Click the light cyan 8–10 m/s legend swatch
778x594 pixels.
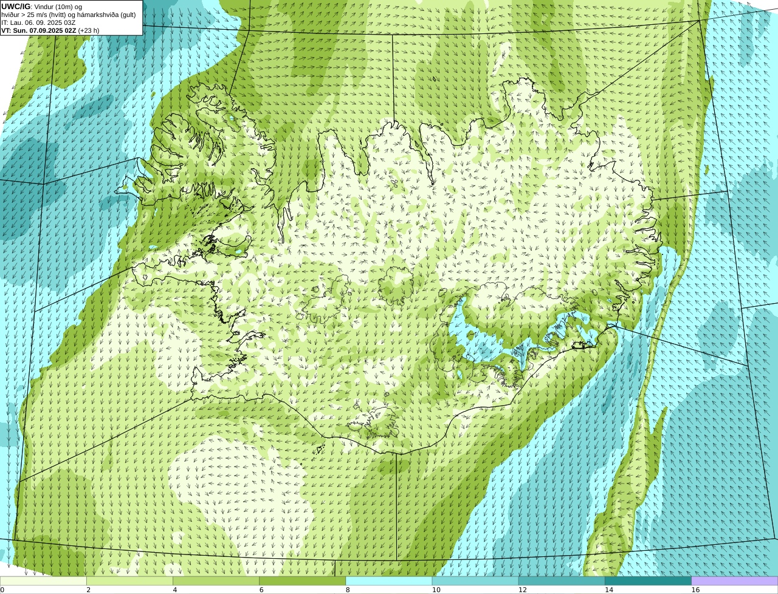pyautogui.click(x=389, y=581)
